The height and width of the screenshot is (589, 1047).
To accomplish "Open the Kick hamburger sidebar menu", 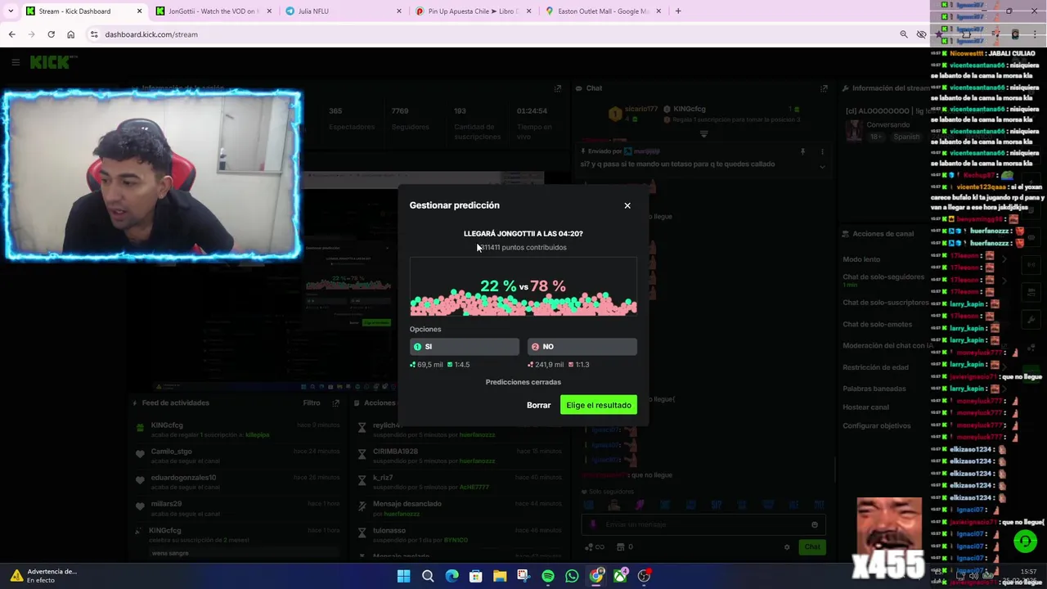I will pyautogui.click(x=16, y=62).
